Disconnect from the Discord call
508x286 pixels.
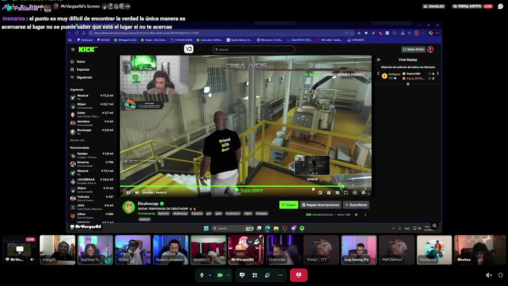coord(298,275)
